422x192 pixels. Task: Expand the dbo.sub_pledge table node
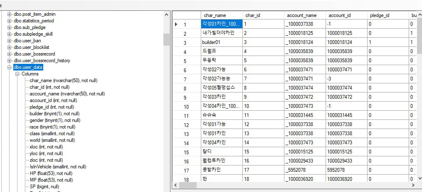[x=10, y=27]
